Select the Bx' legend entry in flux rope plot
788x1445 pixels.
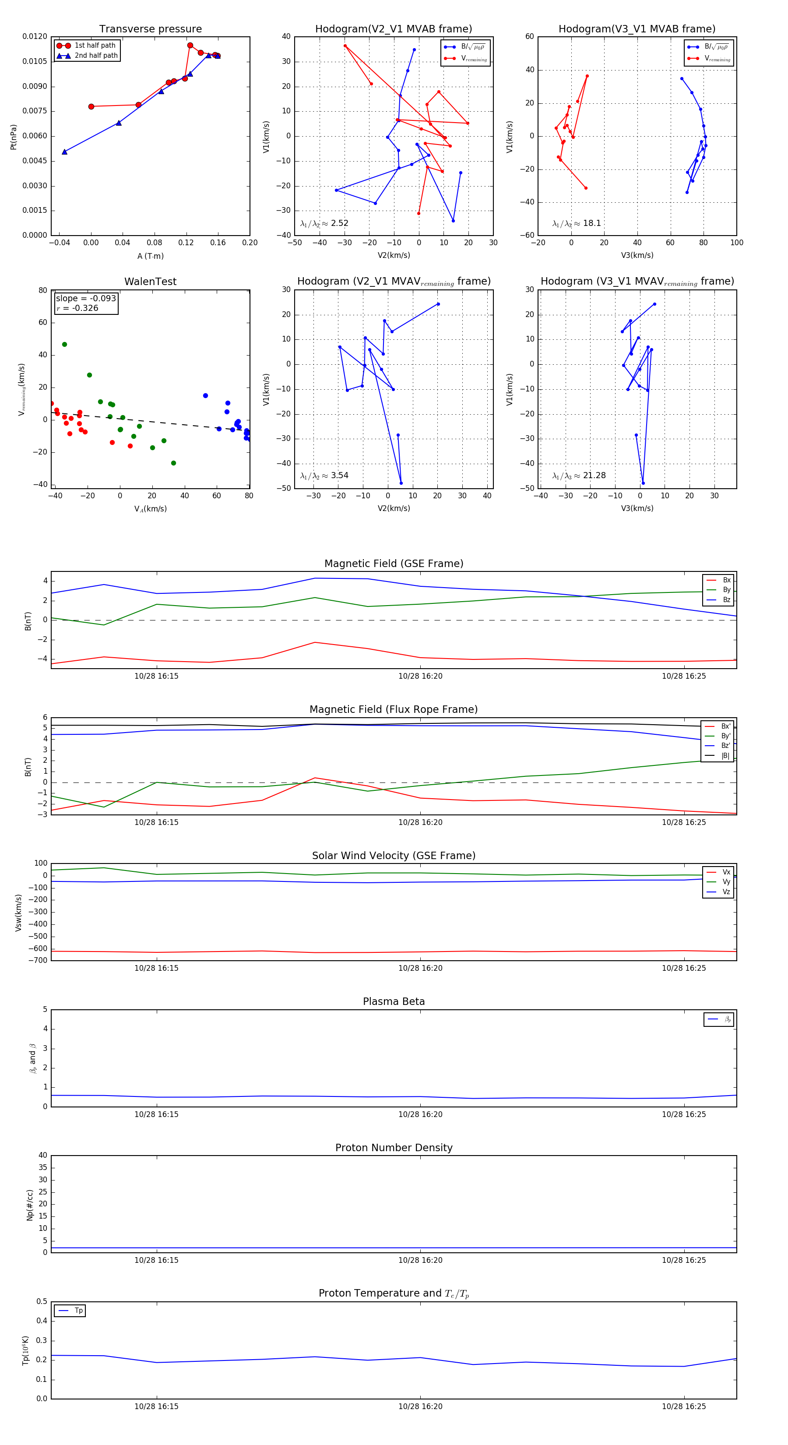718,726
